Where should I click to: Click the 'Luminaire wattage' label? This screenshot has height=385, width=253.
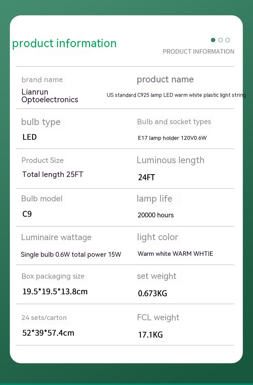click(56, 238)
